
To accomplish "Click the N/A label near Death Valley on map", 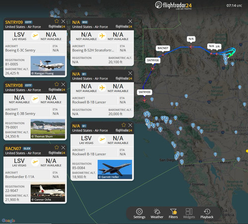I will click(191, 39).
